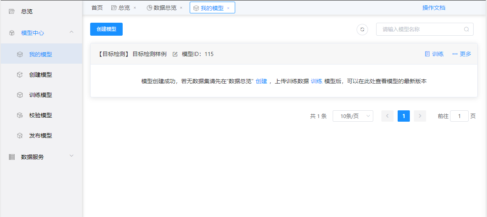The image size is (487, 217).
Task: Close the 数据总览 tab
Action: click(181, 8)
